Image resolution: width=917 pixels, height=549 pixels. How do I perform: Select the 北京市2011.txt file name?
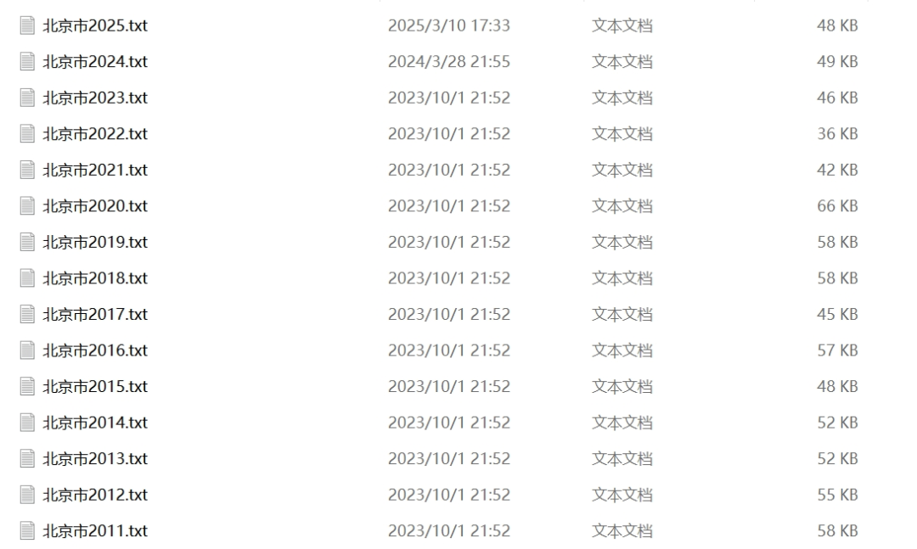click(x=95, y=531)
